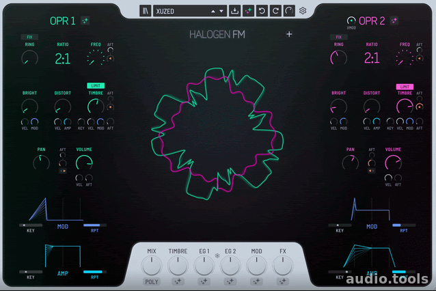436x291 pixels.
Task: Click OPR 1 MOD RPT slider
Action: click(95, 225)
